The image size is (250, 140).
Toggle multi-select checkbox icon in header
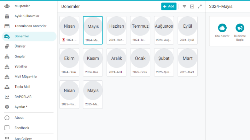pos(192,7)
